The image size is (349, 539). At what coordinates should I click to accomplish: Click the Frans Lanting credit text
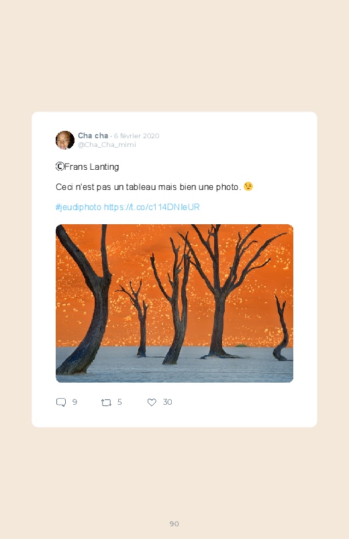pos(92,166)
